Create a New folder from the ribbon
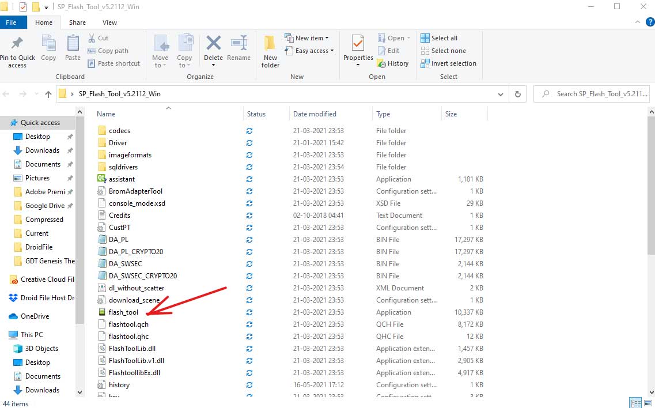Screen dimensions: 655x408 [270, 51]
